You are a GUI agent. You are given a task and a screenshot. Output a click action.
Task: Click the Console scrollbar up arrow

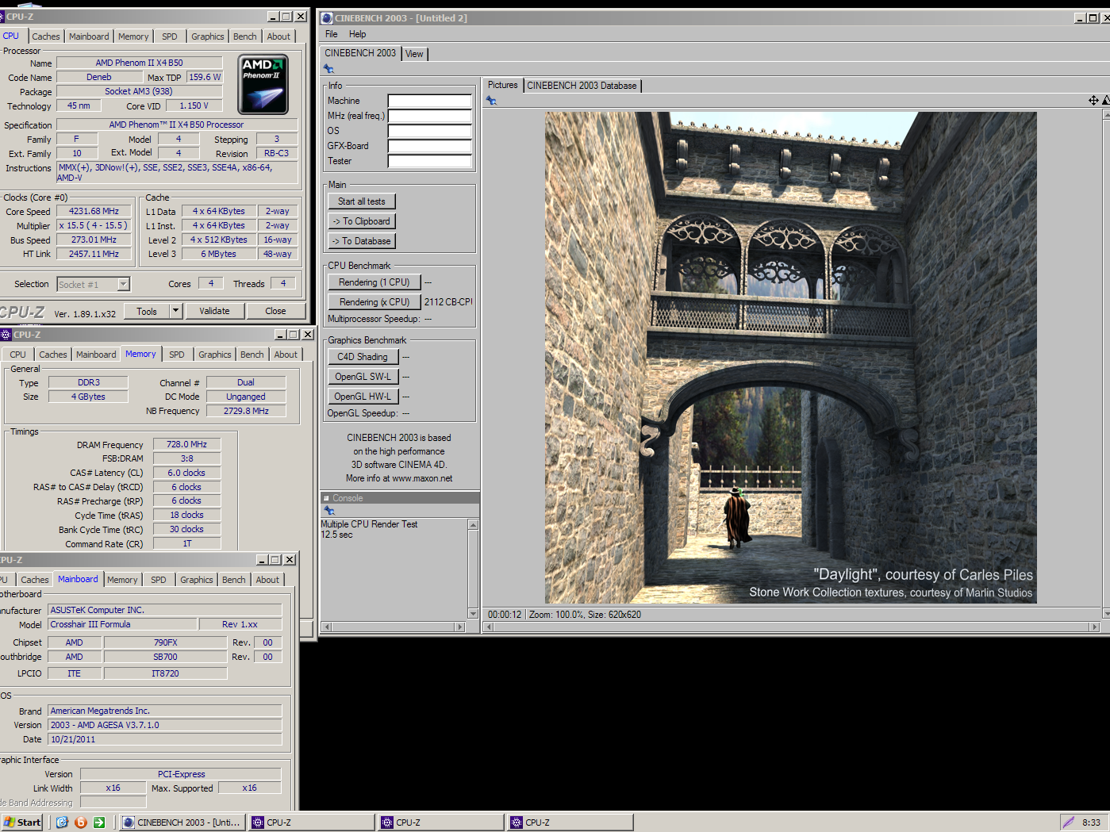(x=474, y=524)
